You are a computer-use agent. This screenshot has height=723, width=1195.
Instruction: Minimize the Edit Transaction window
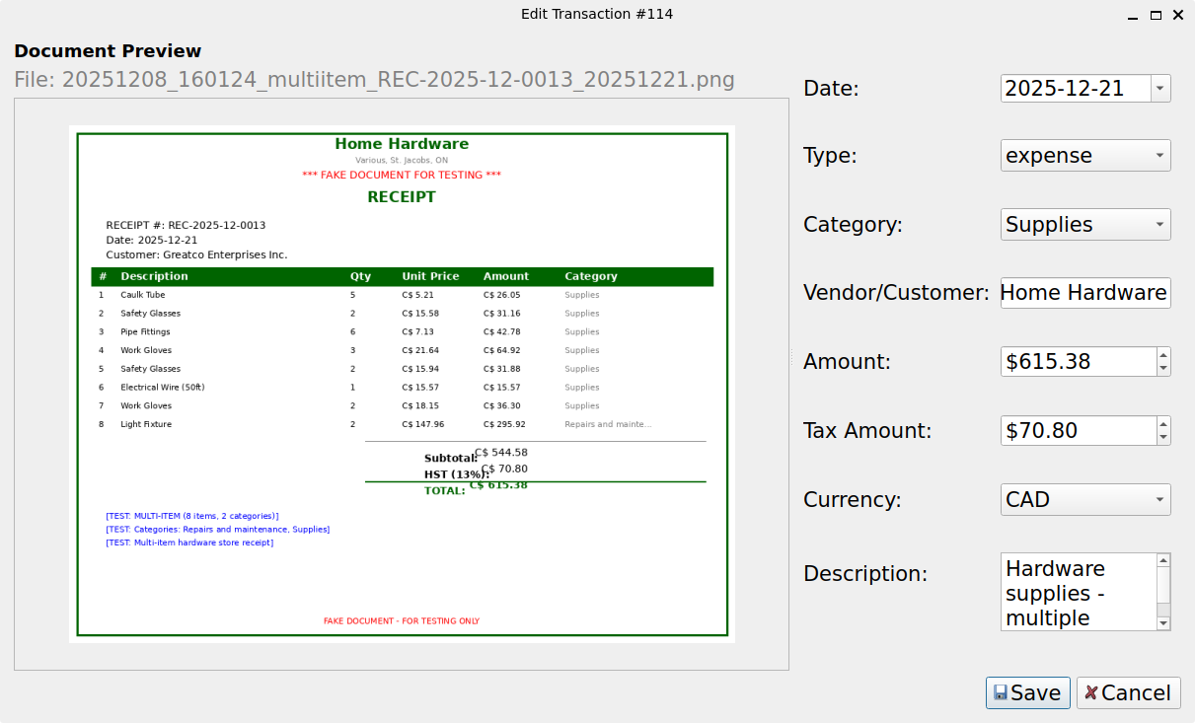pos(1132,15)
